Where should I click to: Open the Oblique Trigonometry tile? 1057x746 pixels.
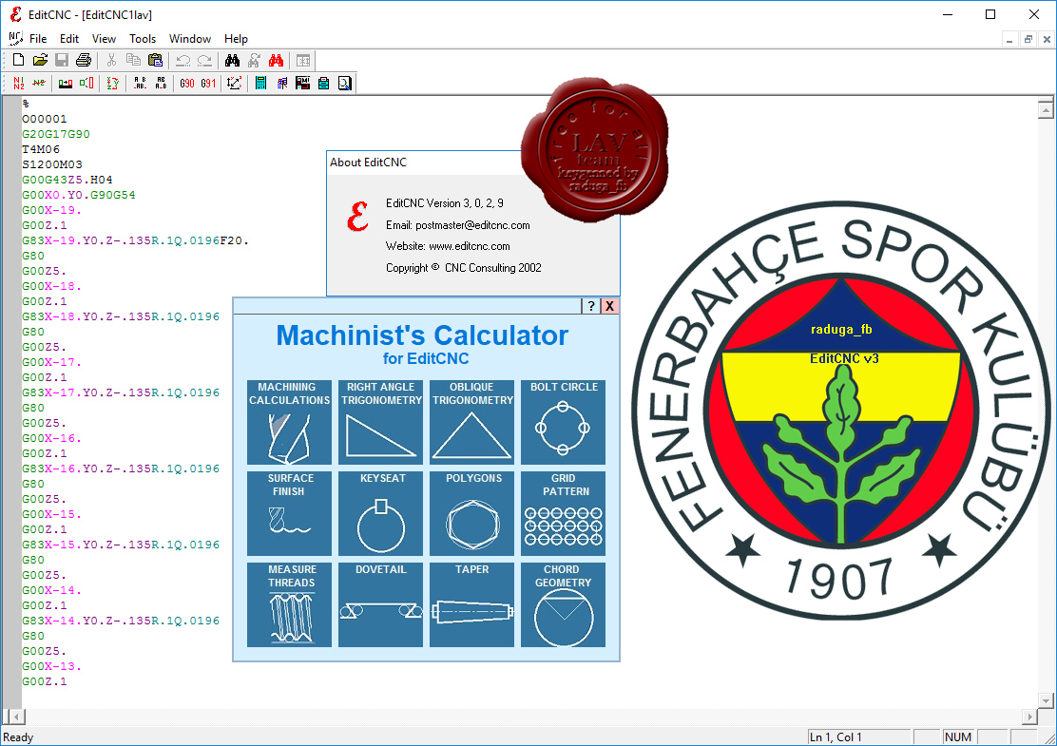coord(471,423)
